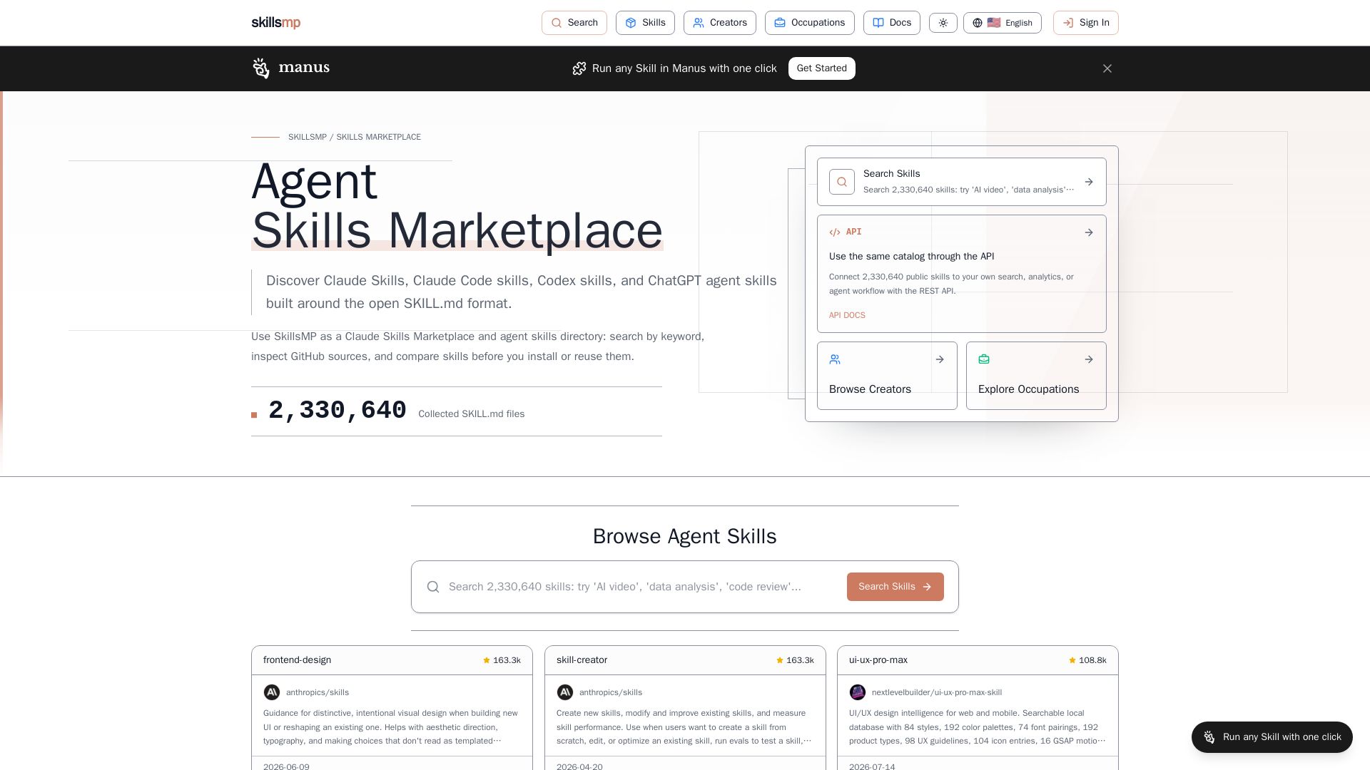
Task: Open the Explore Occupations card
Action: click(x=1036, y=376)
